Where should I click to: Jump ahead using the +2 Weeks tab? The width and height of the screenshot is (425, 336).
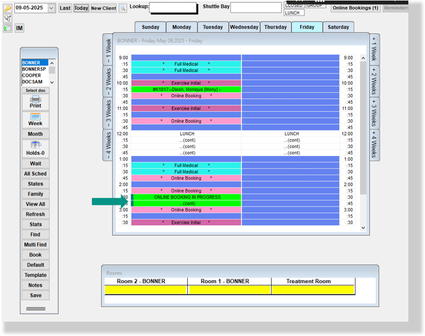click(373, 81)
